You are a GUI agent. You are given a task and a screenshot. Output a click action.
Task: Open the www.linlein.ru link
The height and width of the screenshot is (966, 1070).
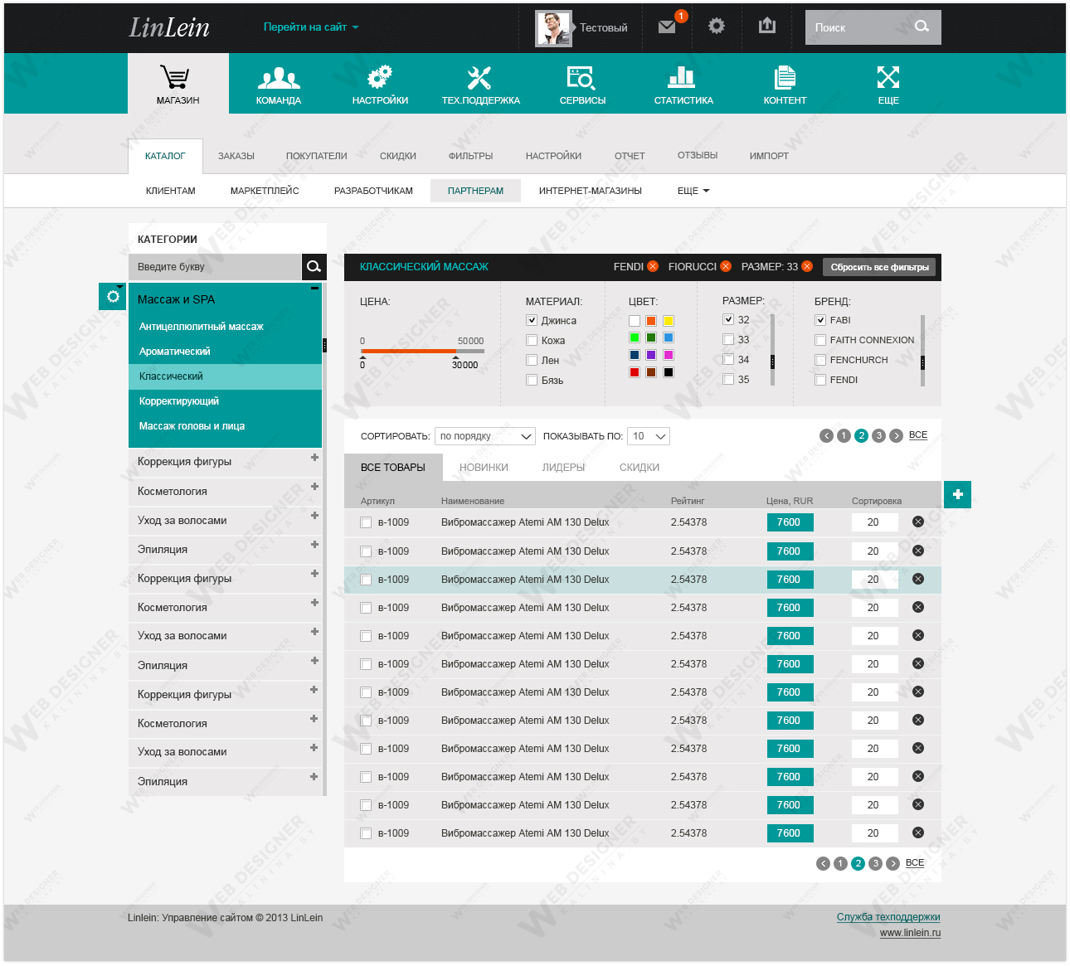pos(910,933)
